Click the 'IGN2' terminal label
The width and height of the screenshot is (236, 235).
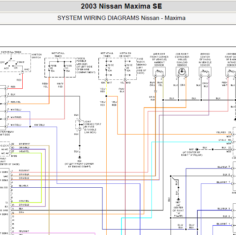click(27, 70)
